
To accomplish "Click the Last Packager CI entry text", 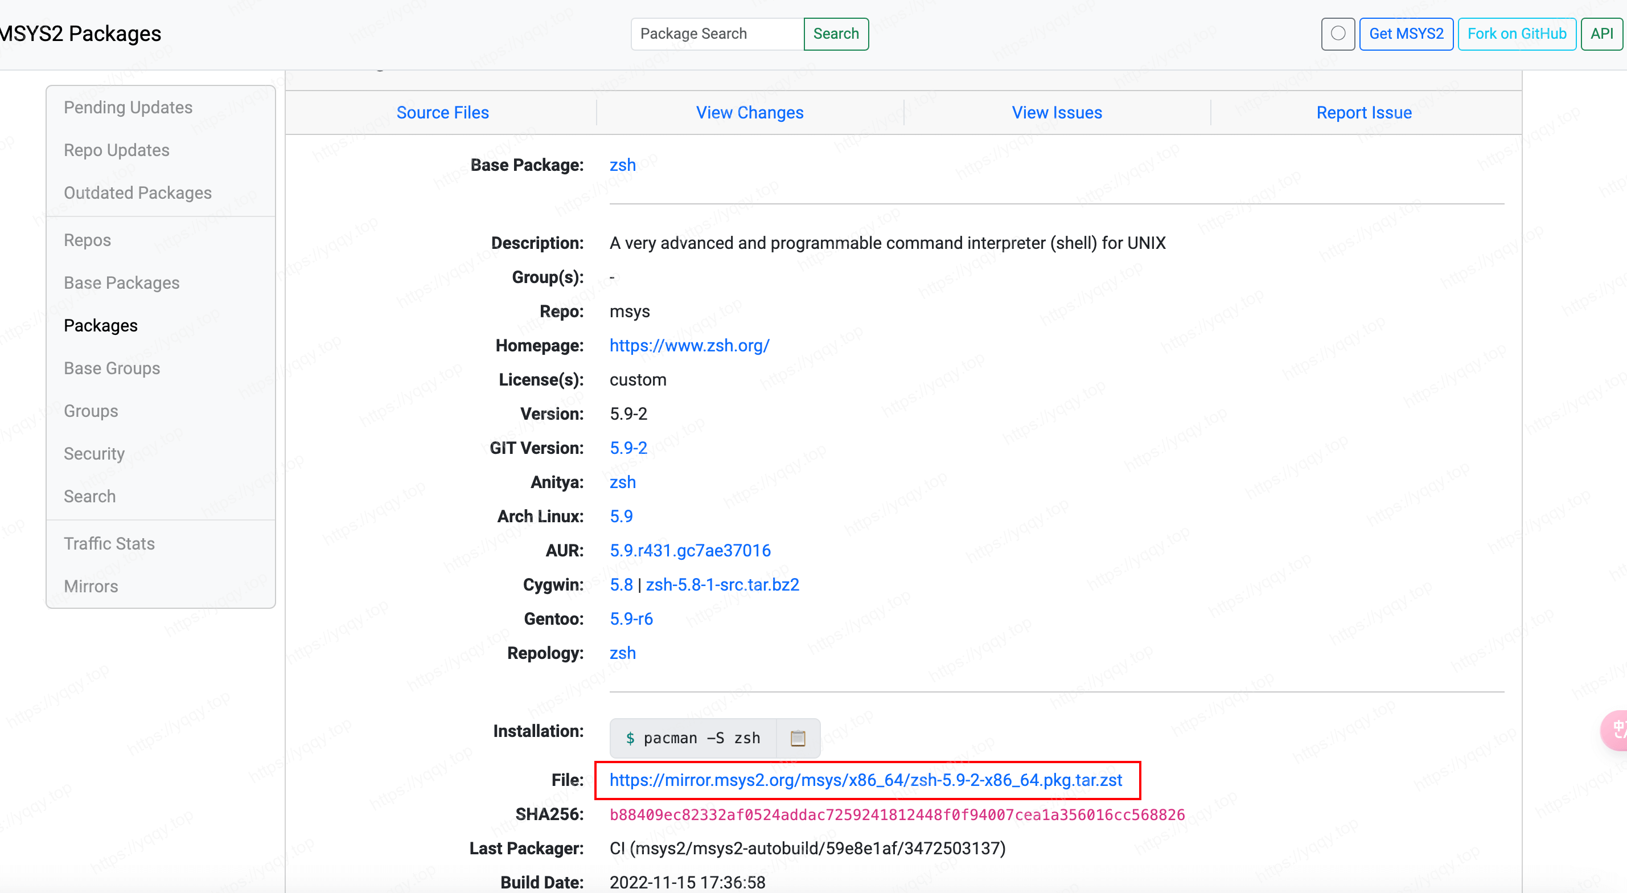I will pos(807,848).
